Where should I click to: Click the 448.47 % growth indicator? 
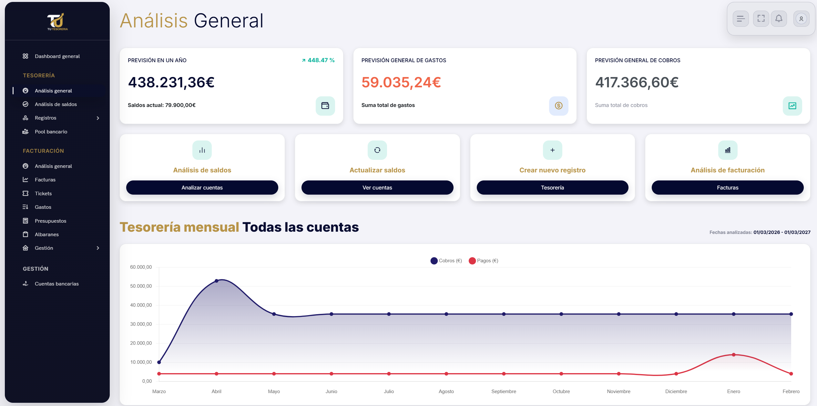coord(318,60)
